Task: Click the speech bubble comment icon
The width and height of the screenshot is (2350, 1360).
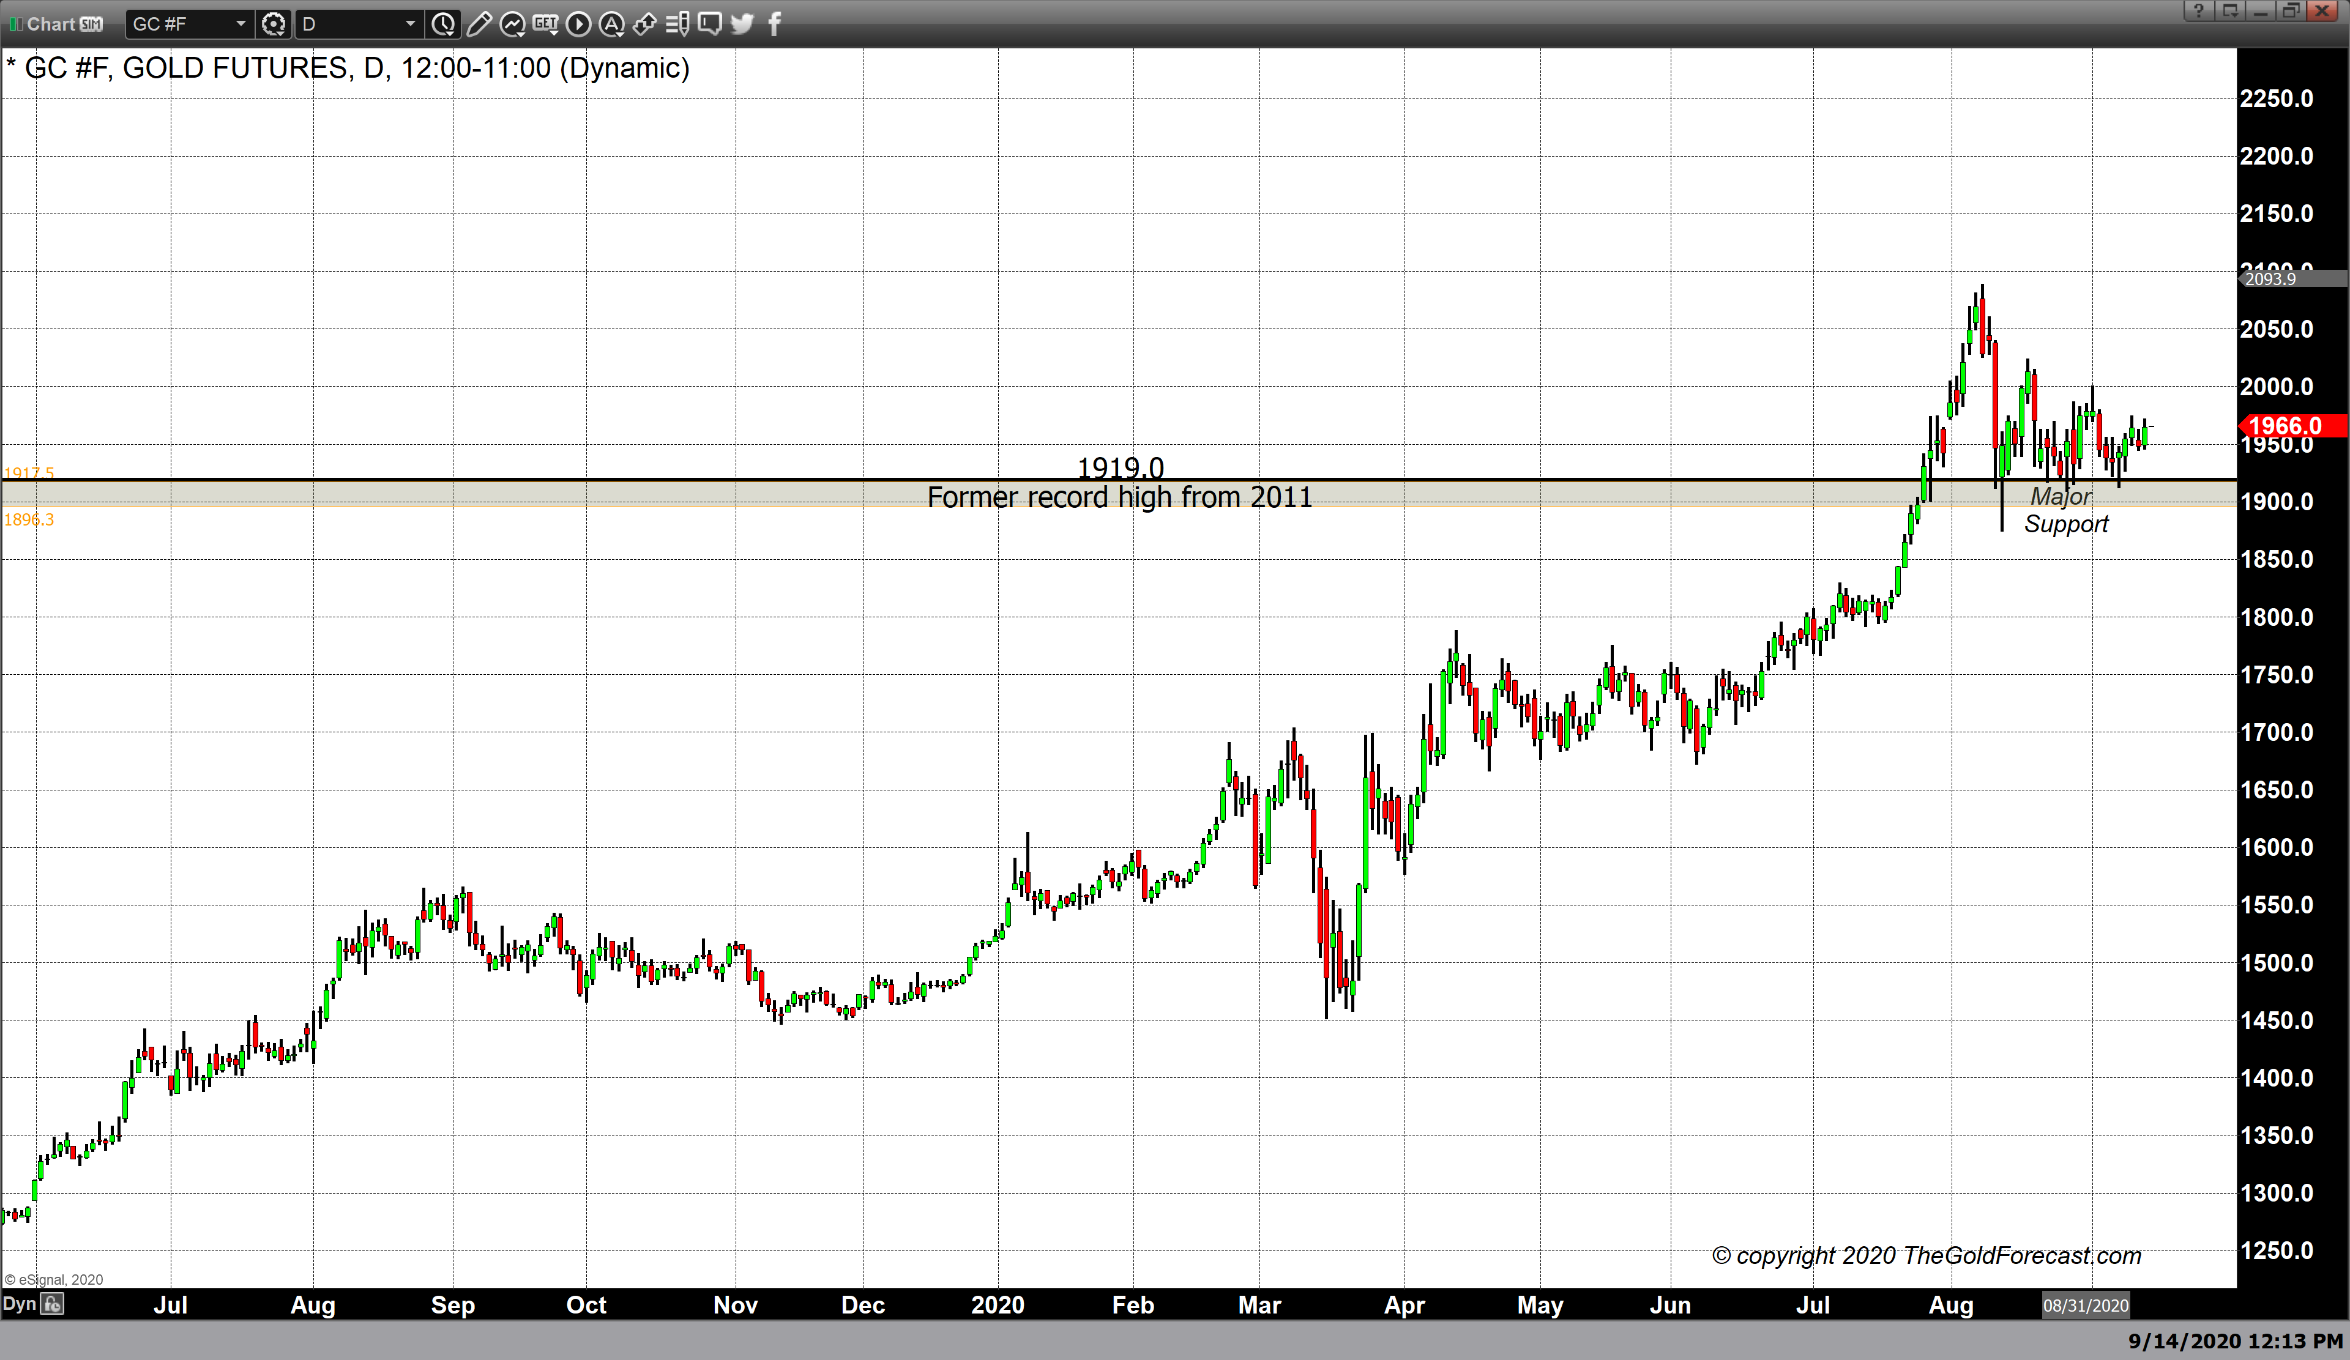Action: coord(710,24)
